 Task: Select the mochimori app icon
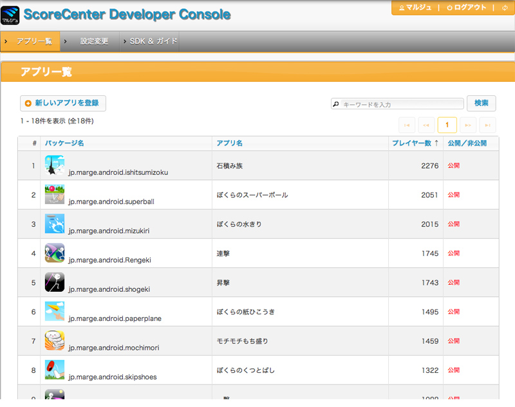coord(54,341)
